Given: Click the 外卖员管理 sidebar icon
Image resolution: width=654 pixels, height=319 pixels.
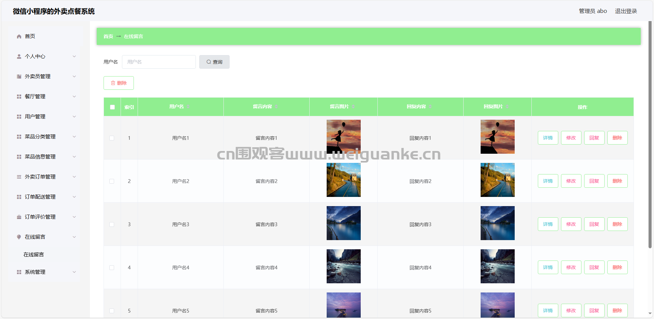Looking at the screenshot, I should tap(19, 77).
